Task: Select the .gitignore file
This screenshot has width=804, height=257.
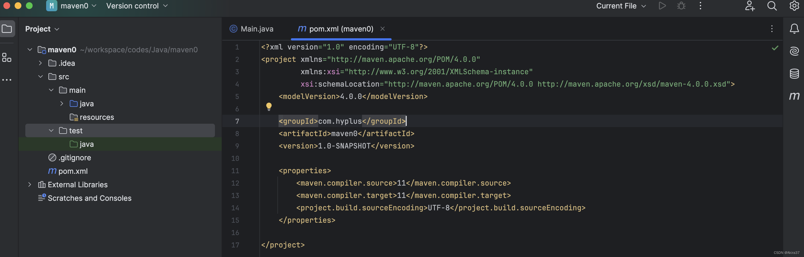Action: click(69, 157)
